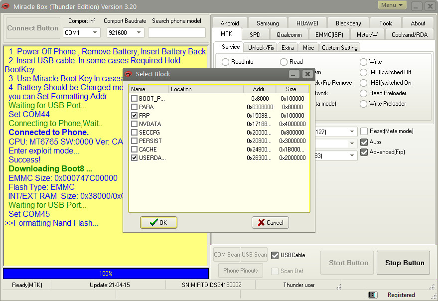Sort blocks by the Addr column header
The width and height of the screenshot is (438, 301).
(x=260, y=89)
